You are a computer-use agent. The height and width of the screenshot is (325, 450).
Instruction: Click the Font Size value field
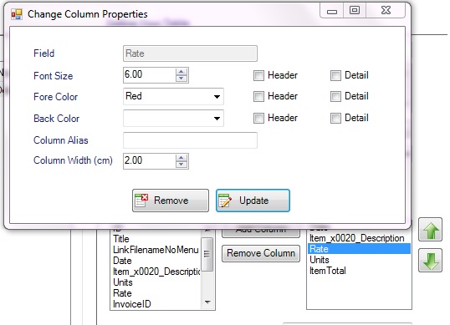pos(149,75)
